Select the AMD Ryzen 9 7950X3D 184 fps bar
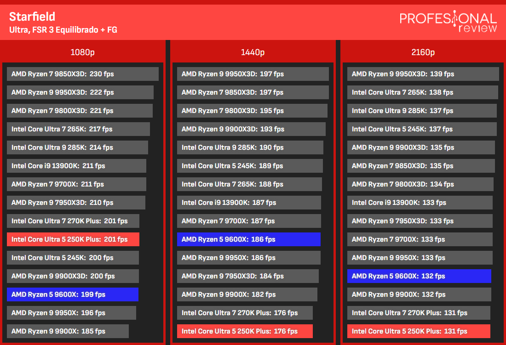This screenshot has height=345, width=506. [x=248, y=276]
